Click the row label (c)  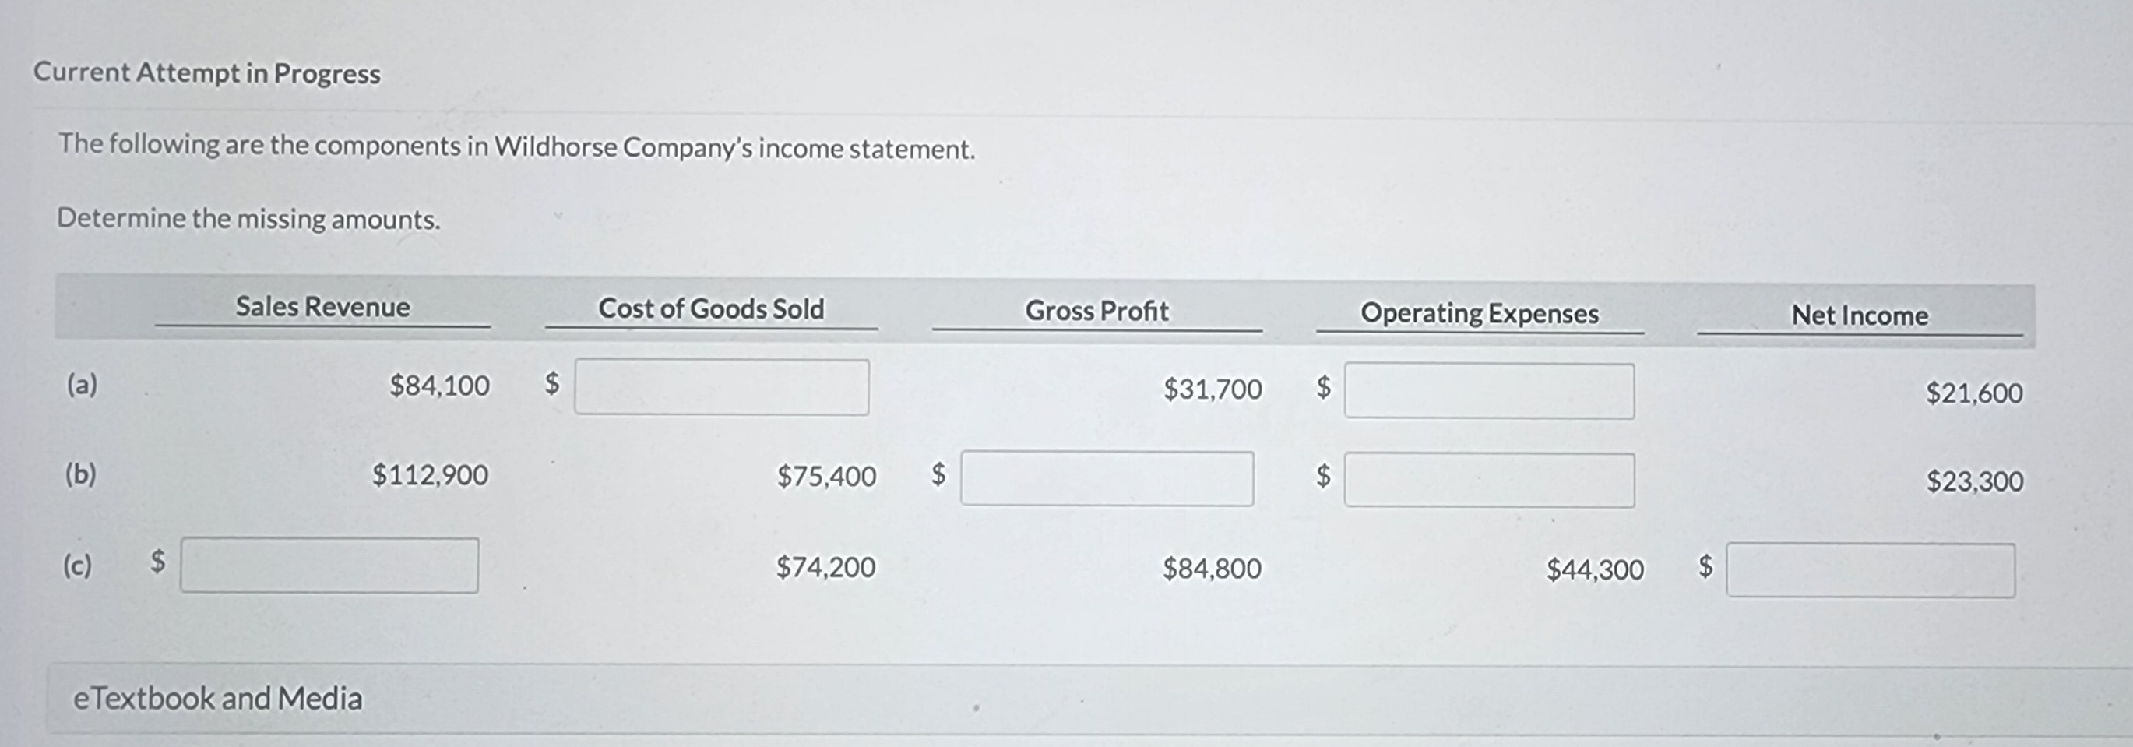(x=77, y=566)
